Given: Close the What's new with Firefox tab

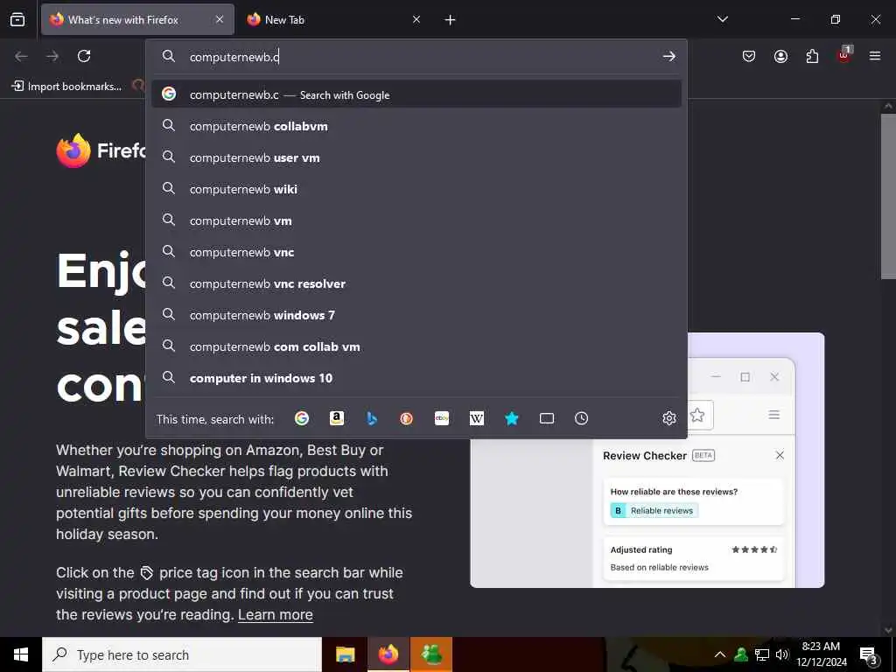Looking at the screenshot, I should [x=220, y=19].
